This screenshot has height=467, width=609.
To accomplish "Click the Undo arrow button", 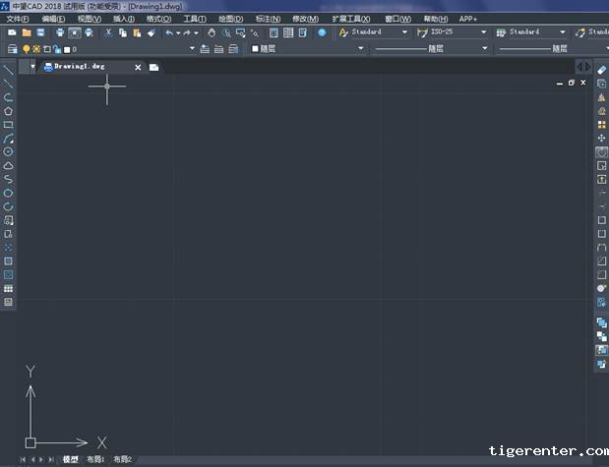I will pyautogui.click(x=168, y=32).
